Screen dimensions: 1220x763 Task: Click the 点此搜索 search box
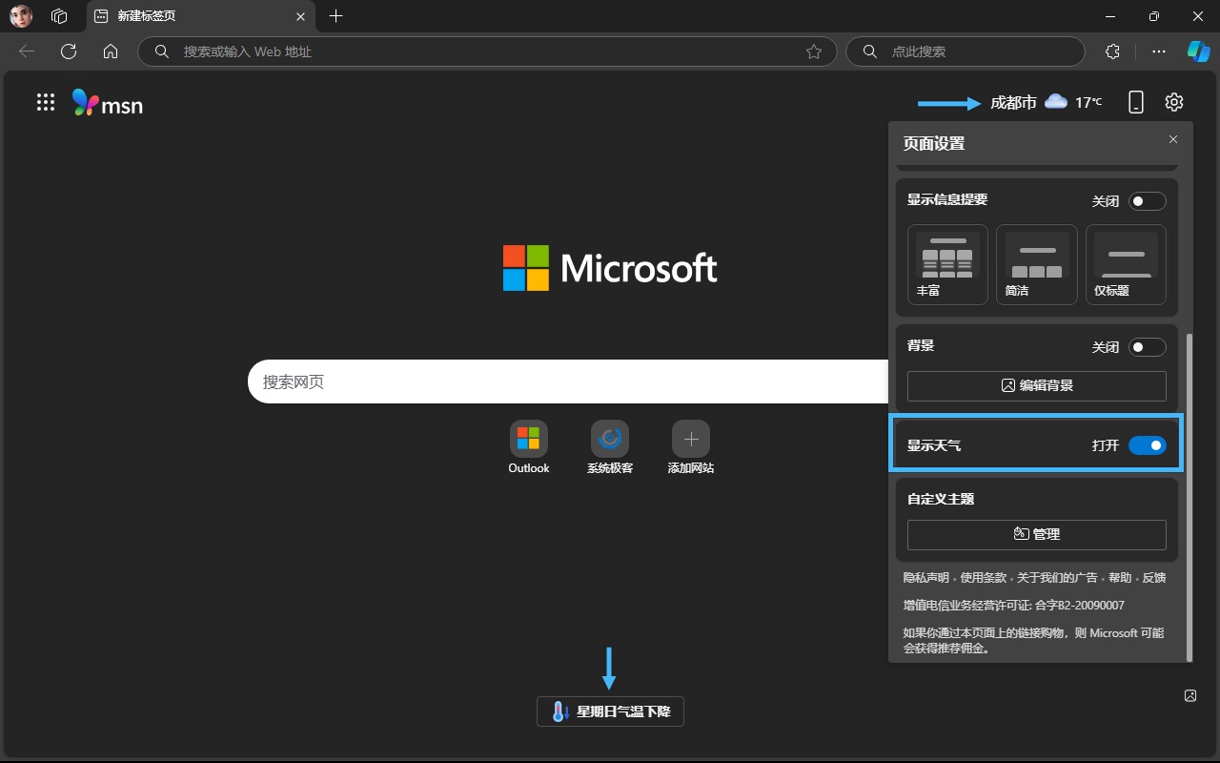pos(965,52)
